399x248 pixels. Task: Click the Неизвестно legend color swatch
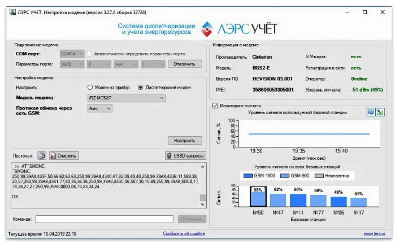319,176
